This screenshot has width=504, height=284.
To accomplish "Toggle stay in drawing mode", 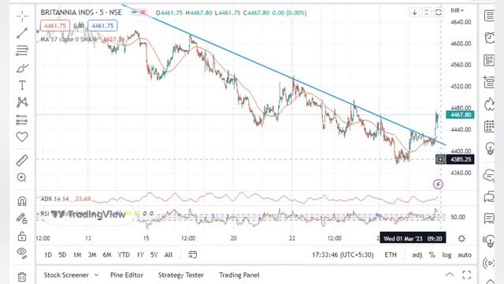I will pos(22,219).
